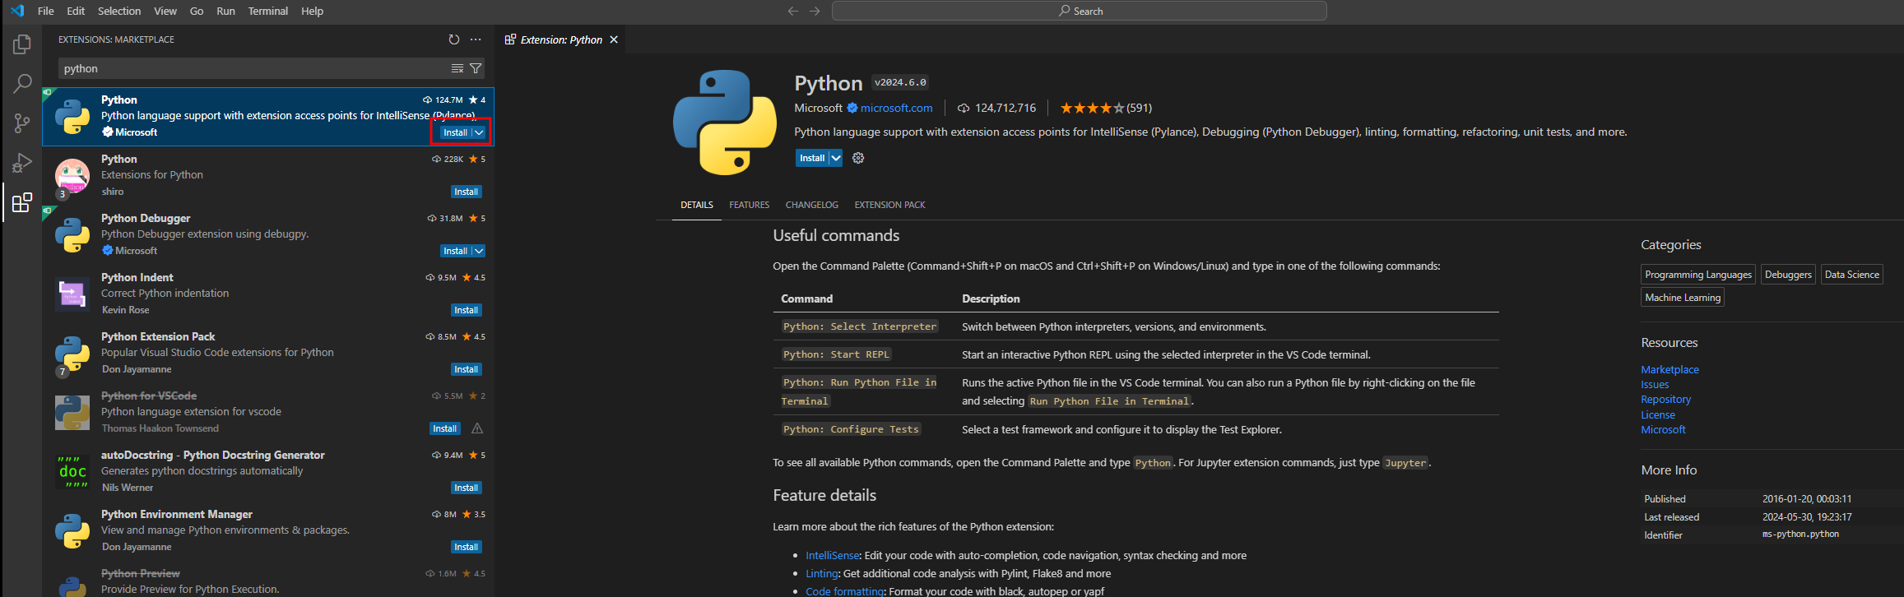The image size is (1904, 597).
Task: Install the Python Indent extension
Action: [x=467, y=310]
